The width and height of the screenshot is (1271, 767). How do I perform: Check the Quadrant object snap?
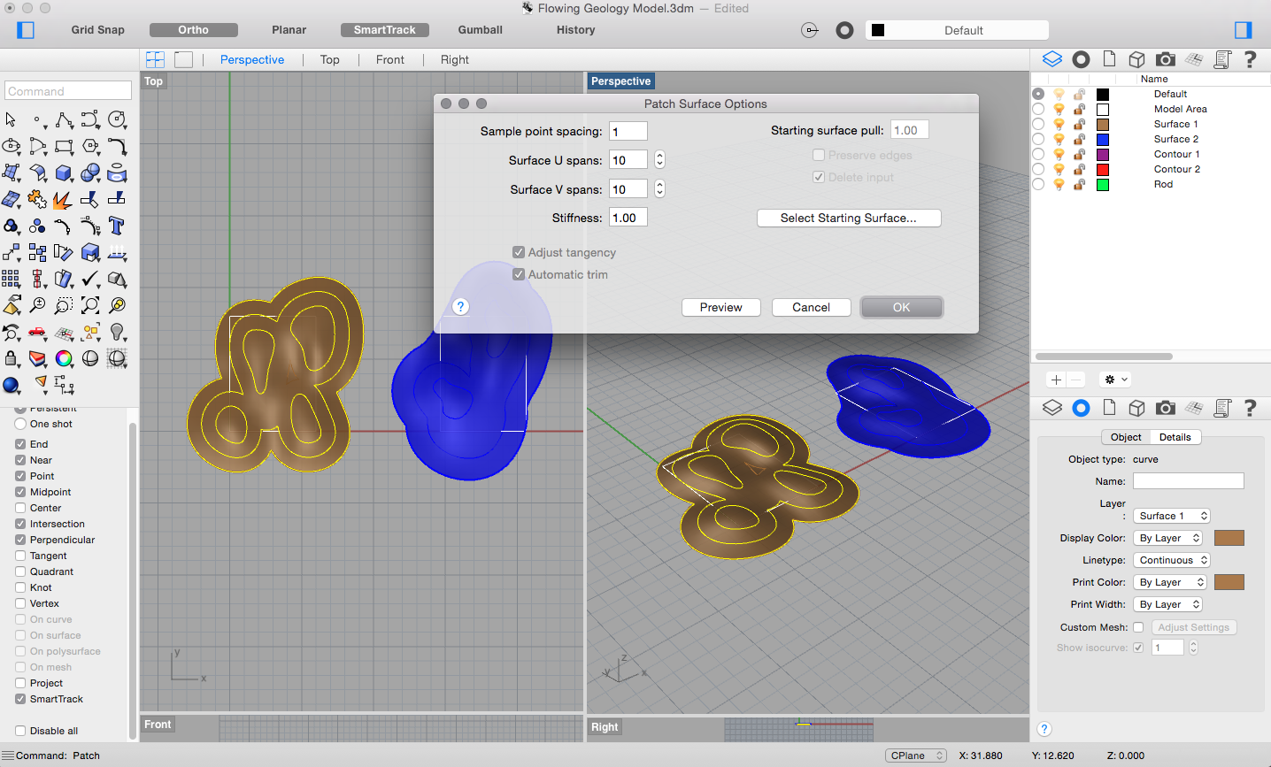point(20,571)
